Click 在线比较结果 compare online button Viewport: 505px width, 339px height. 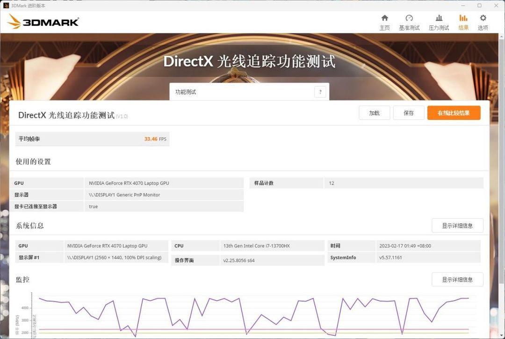pos(454,113)
